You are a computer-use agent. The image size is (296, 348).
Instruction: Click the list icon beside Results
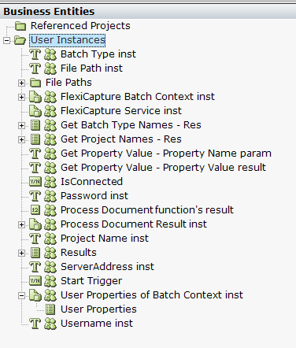(x=35, y=253)
